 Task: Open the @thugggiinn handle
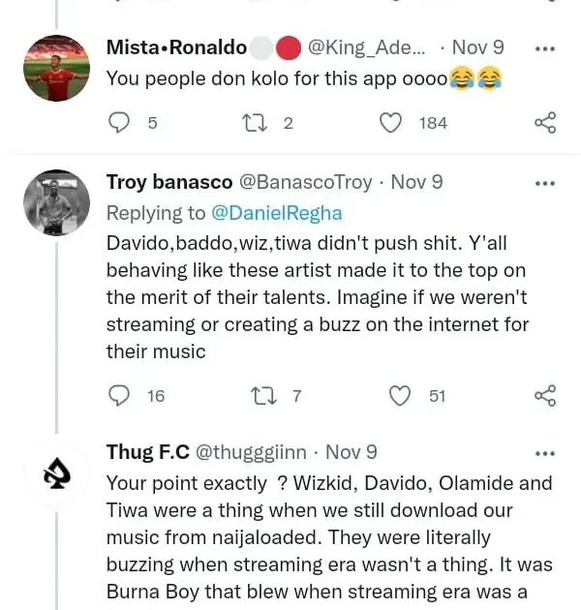click(x=252, y=452)
